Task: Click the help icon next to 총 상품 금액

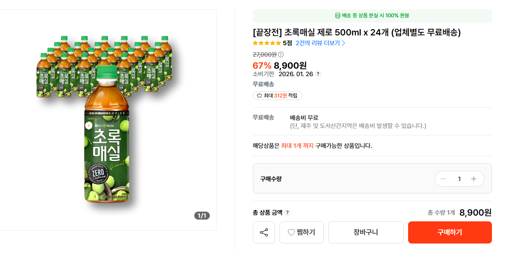Action: [287, 213]
